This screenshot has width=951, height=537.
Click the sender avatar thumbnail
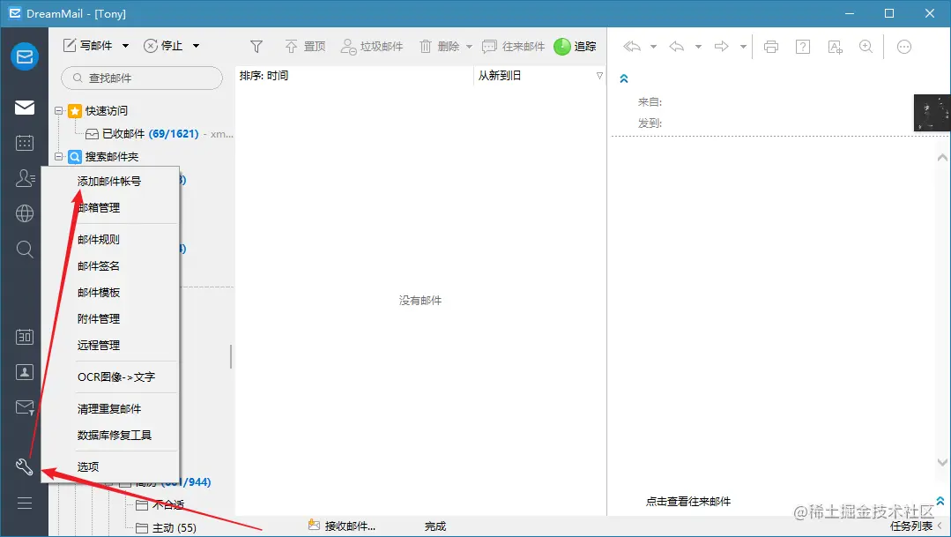(x=932, y=113)
